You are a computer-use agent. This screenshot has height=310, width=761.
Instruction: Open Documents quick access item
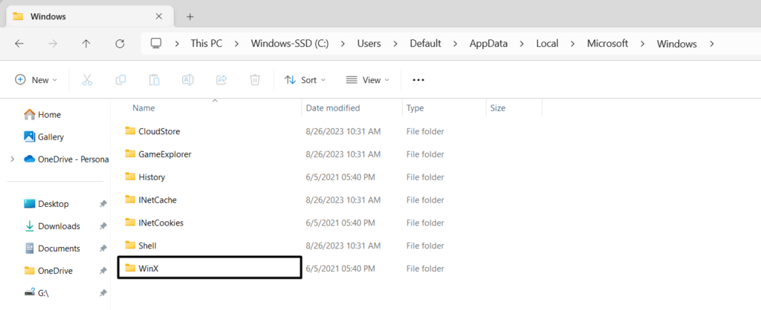[x=52, y=248]
